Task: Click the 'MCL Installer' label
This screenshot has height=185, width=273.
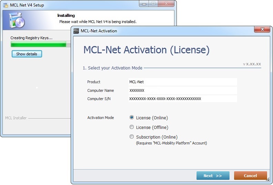Action: click(x=16, y=118)
